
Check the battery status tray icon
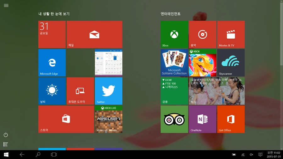(x=234, y=155)
